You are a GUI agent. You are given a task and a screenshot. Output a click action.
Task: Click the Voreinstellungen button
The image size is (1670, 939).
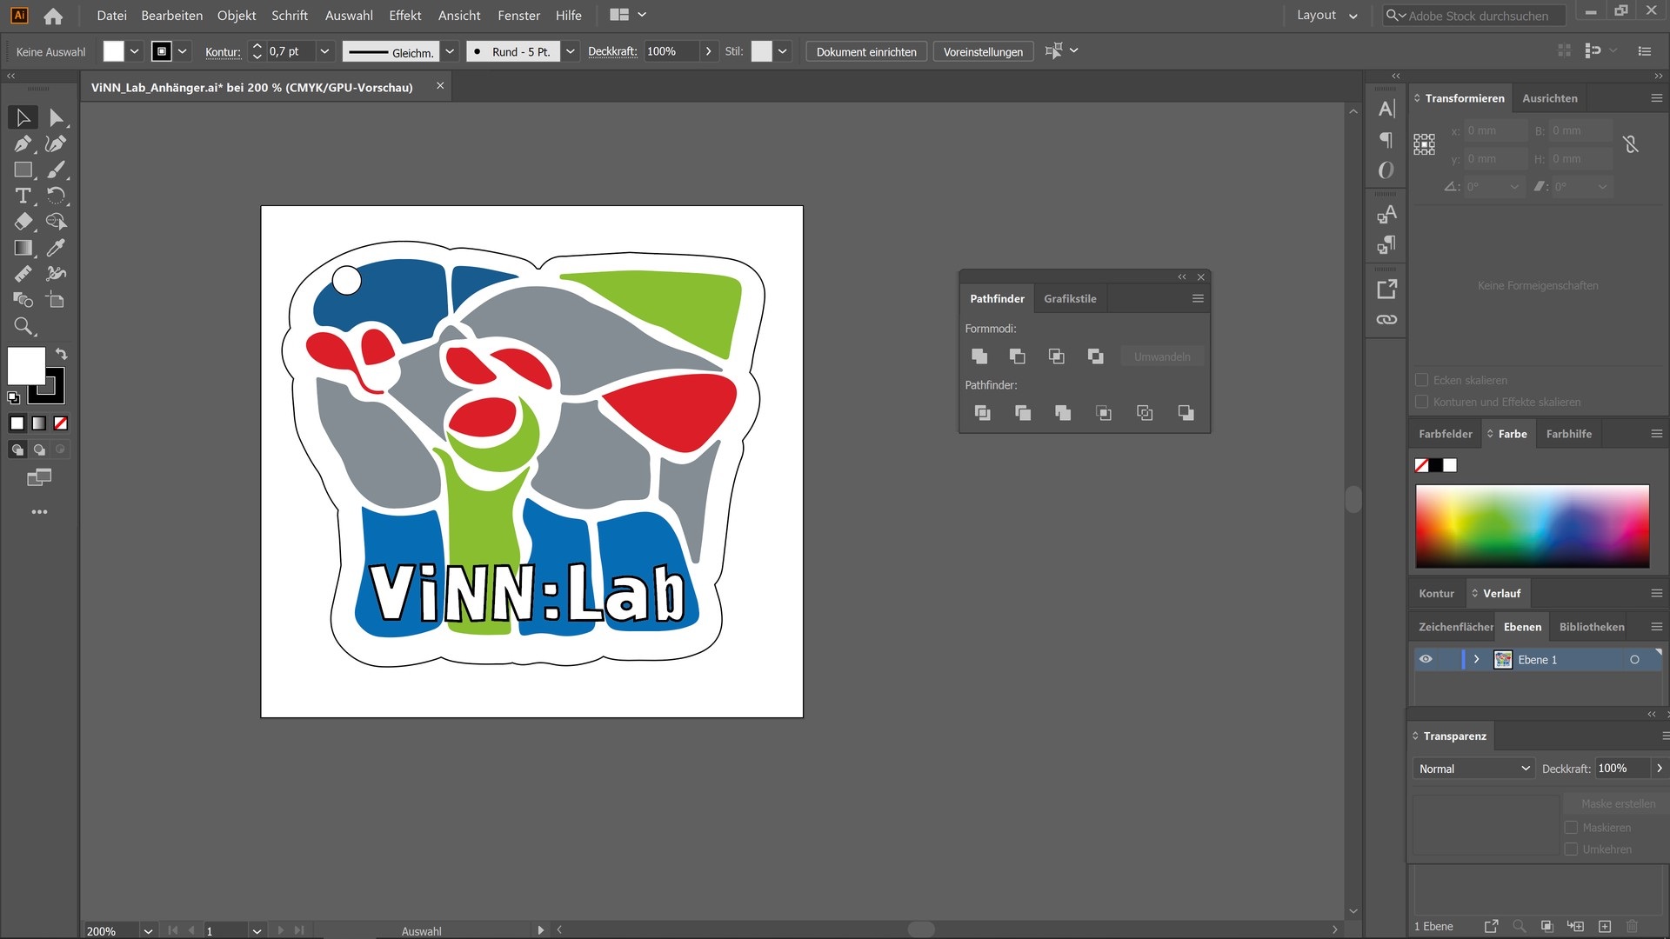tap(983, 51)
